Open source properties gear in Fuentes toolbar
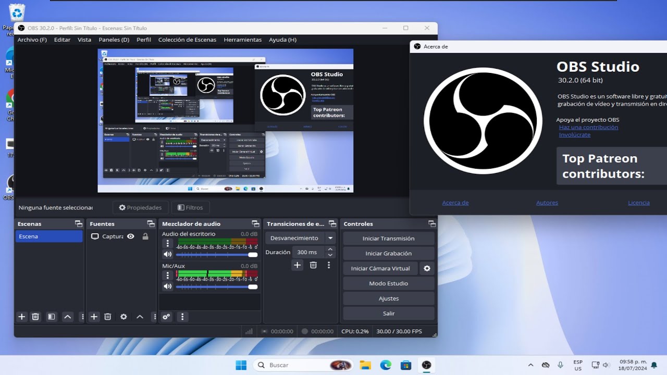The width and height of the screenshot is (667, 375). [x=123, y=317]
